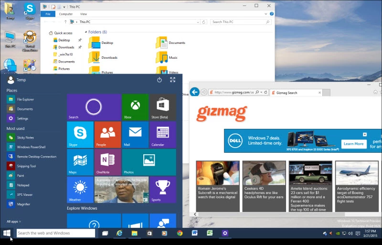
Task: Open the Maps tile
Action: point(80,162)
